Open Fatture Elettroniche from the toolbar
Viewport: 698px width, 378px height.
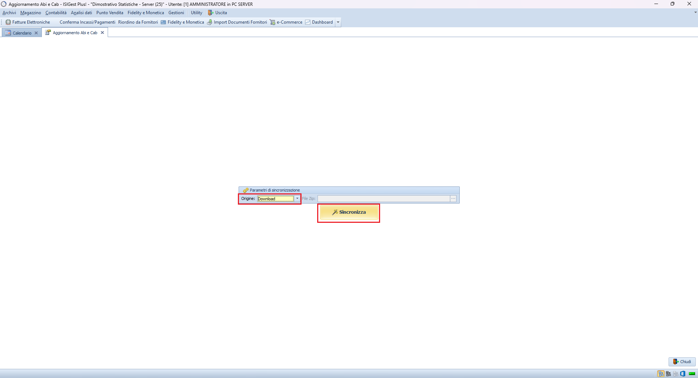28,22
